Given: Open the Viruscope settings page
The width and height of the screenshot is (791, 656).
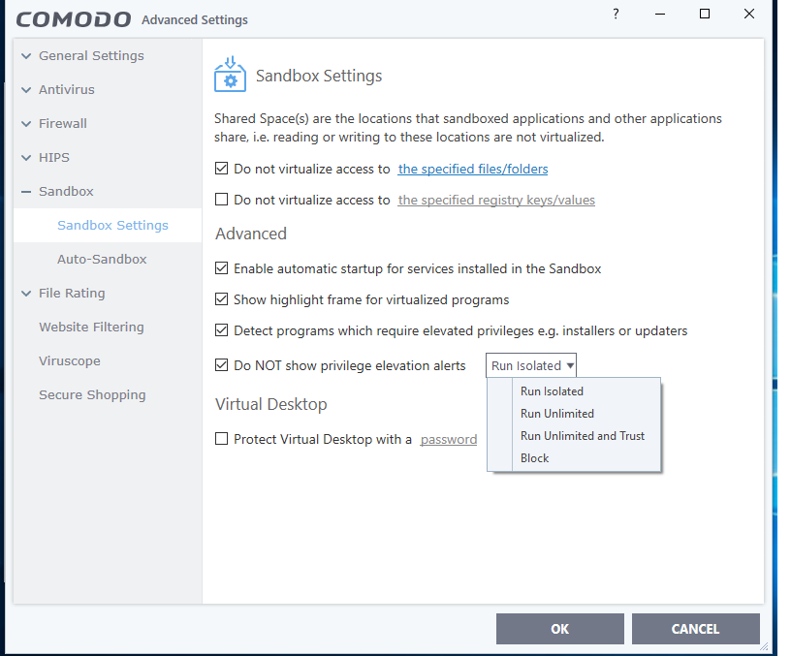Looking at the screenshot, I should click(69, 361).
